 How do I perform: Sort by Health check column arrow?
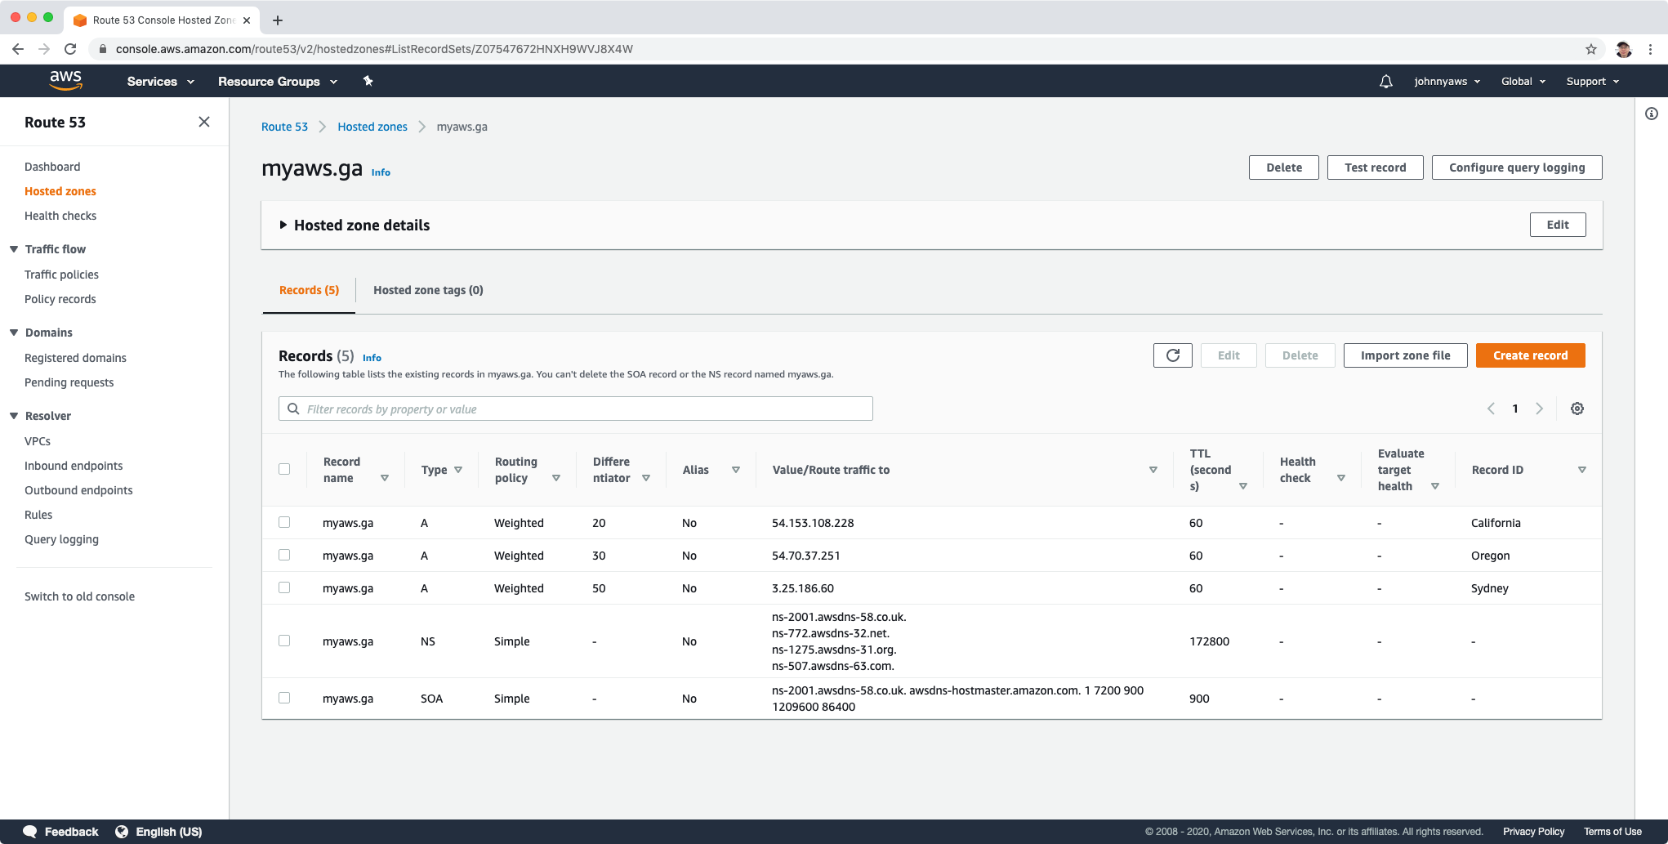click(x=1341, y=478)
